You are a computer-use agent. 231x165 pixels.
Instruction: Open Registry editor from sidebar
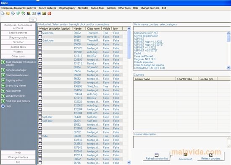click(x=12, y=80)
